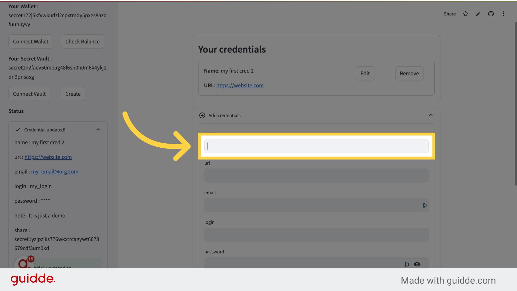Open the my_email@org.com email link
The image size is (517, 291).
point(55,172)
